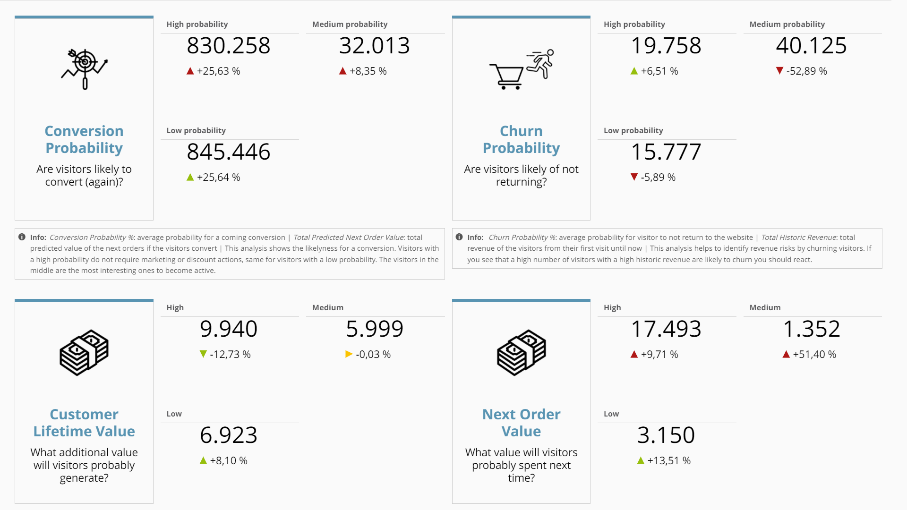Select the Customer Lifetime Value money stack icon
The width and height of the screenshot is (907, 510).
[x=84, y=352]
